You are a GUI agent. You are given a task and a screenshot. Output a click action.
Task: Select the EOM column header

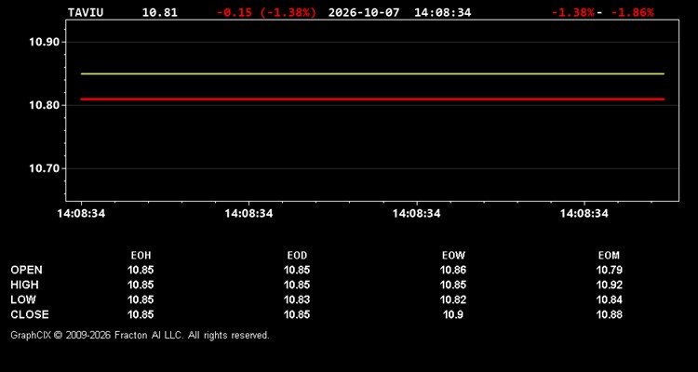pos(609,256)
